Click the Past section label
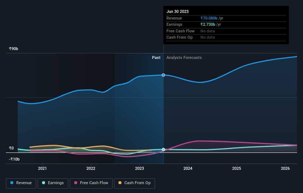 coord(156,58)
